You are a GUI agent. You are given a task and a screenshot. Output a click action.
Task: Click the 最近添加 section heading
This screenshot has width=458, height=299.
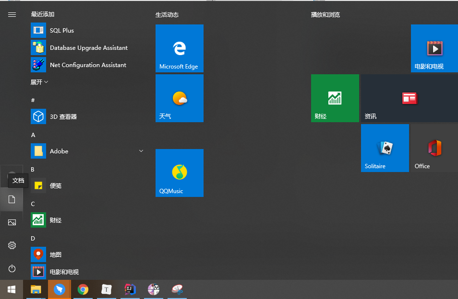[x=43, y=14]
